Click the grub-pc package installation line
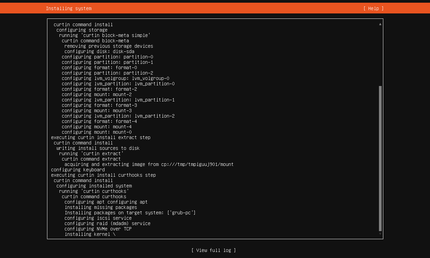 click(130, 213)
